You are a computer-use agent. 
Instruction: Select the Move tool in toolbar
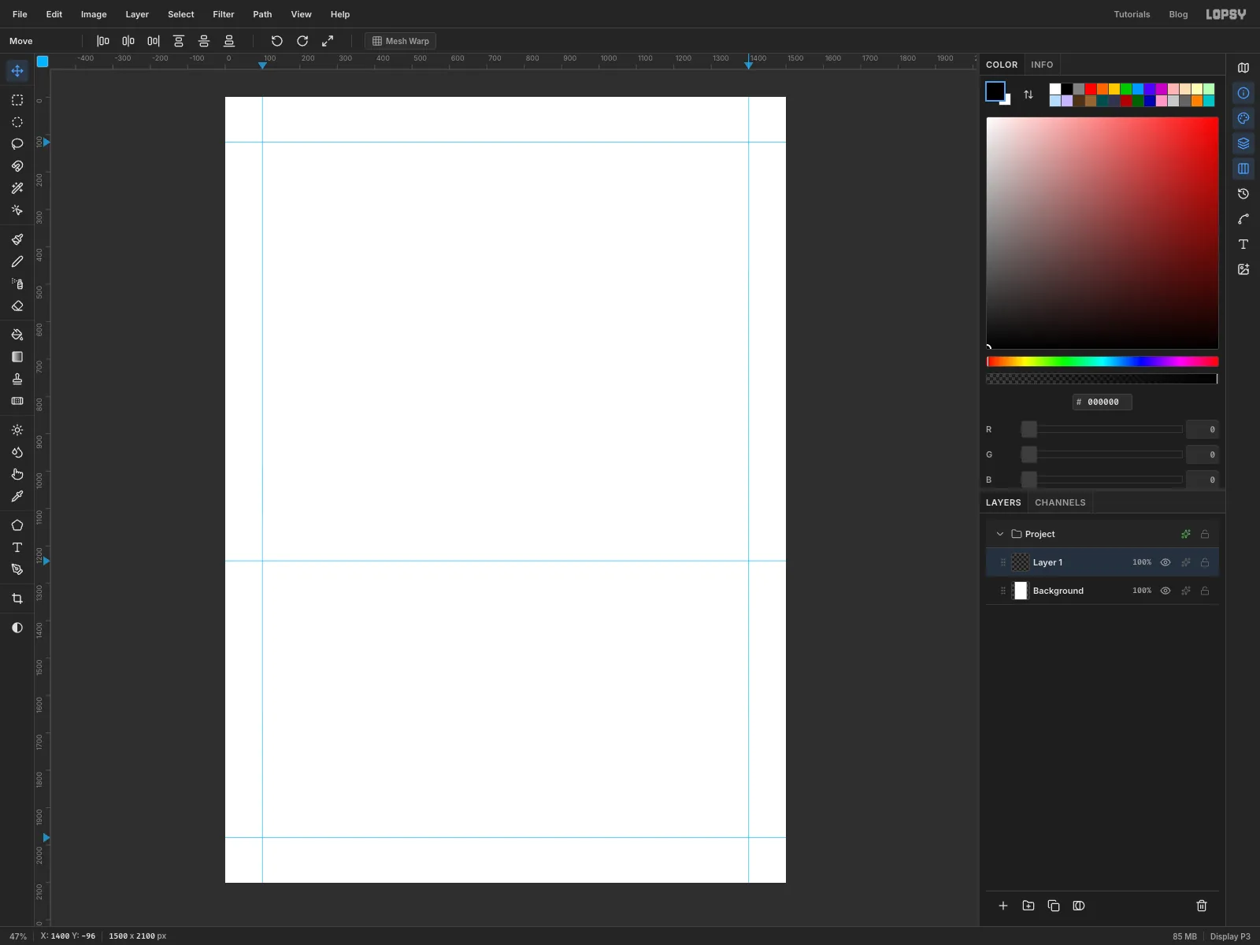pyautogui.click(x=17, y=71)
